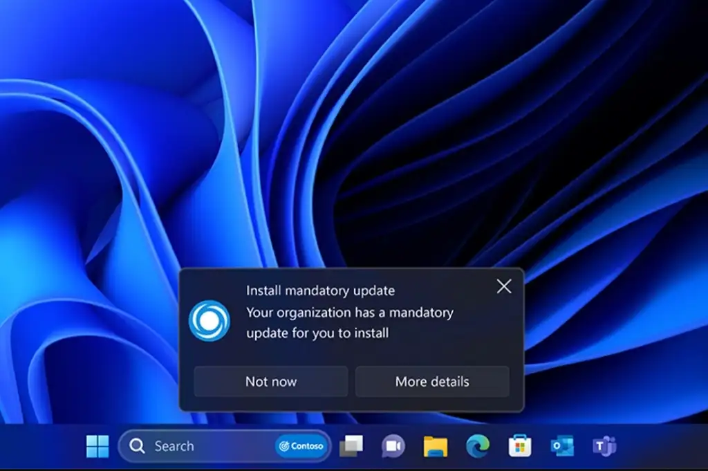Image resolution: width=708 pixels, height=471 pixels.
Task: Click the magnifying glass search icon
Action: [x=138, y=446]
